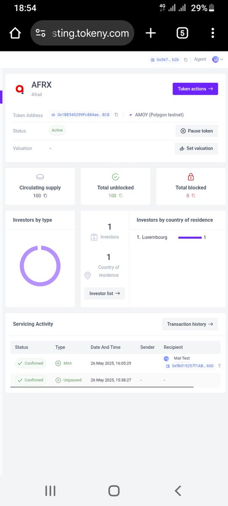Click the AFRX token logo
The width and height of the screenshot is (228, 506).
19,89
